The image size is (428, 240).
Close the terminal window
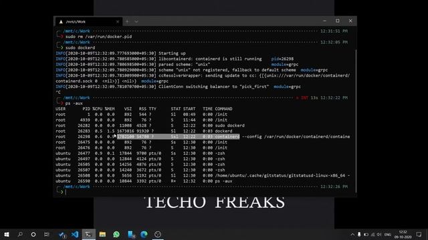click(350, 21)
